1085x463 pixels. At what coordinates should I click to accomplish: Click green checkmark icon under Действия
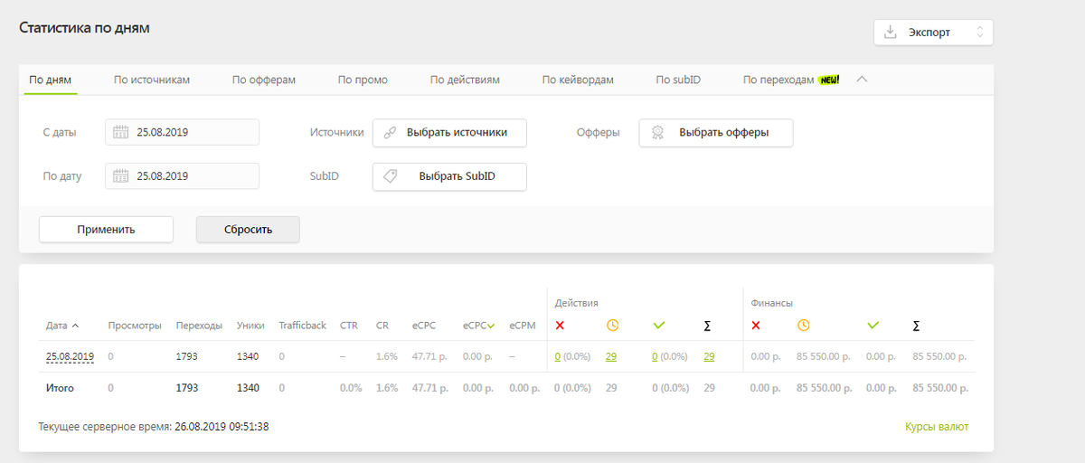[659, 326]
